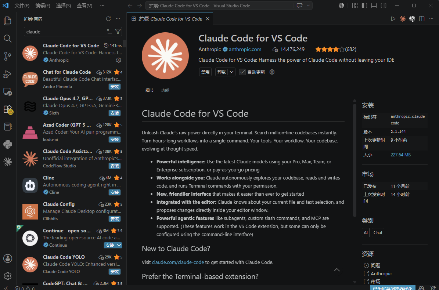This screenshot has width=439, height=290.
Task: Click the Uninstall button
Action: click(x=222, y=72)
